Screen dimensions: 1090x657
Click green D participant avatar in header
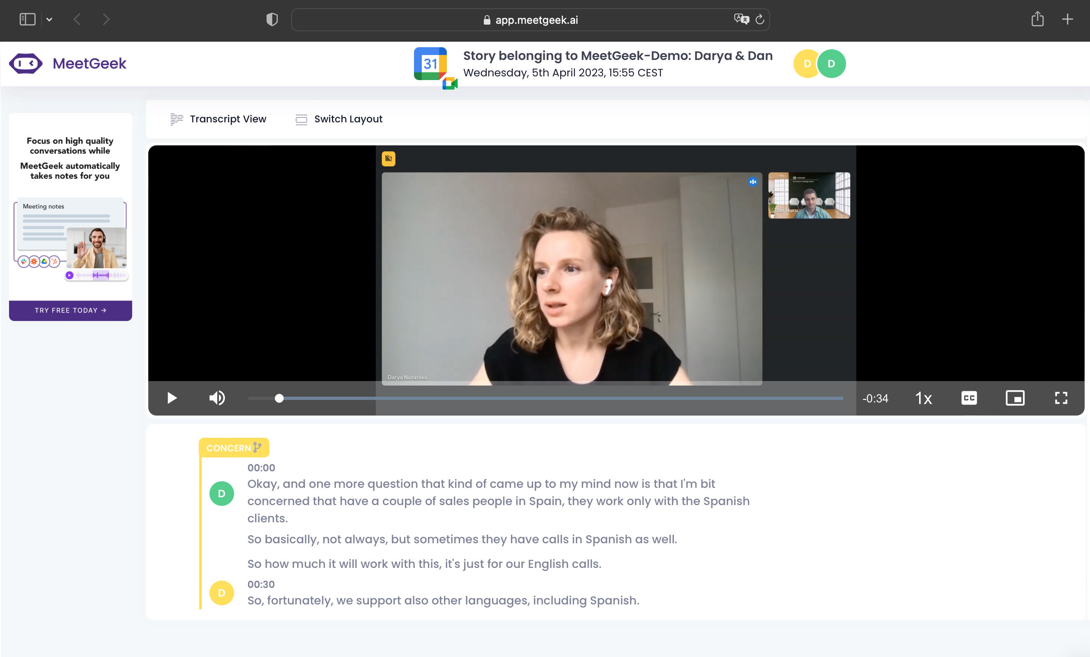(x=832, y=64)
